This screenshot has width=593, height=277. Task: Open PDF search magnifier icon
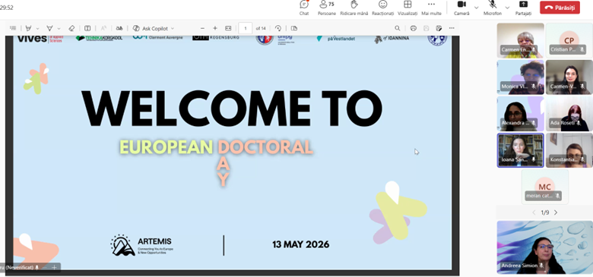[x=398, y=28]
